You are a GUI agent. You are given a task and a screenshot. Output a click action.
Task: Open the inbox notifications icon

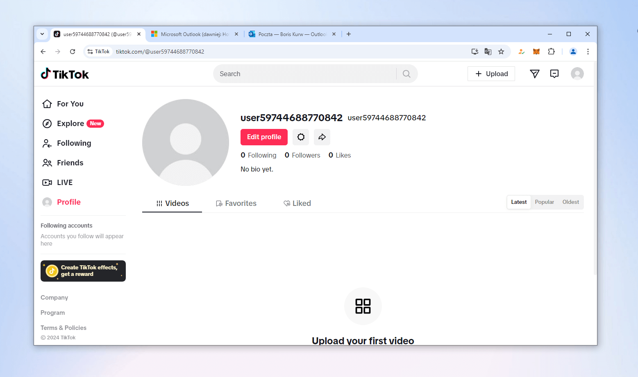(554, 74)
